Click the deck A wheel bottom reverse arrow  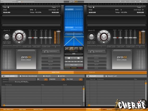(19, 42)
